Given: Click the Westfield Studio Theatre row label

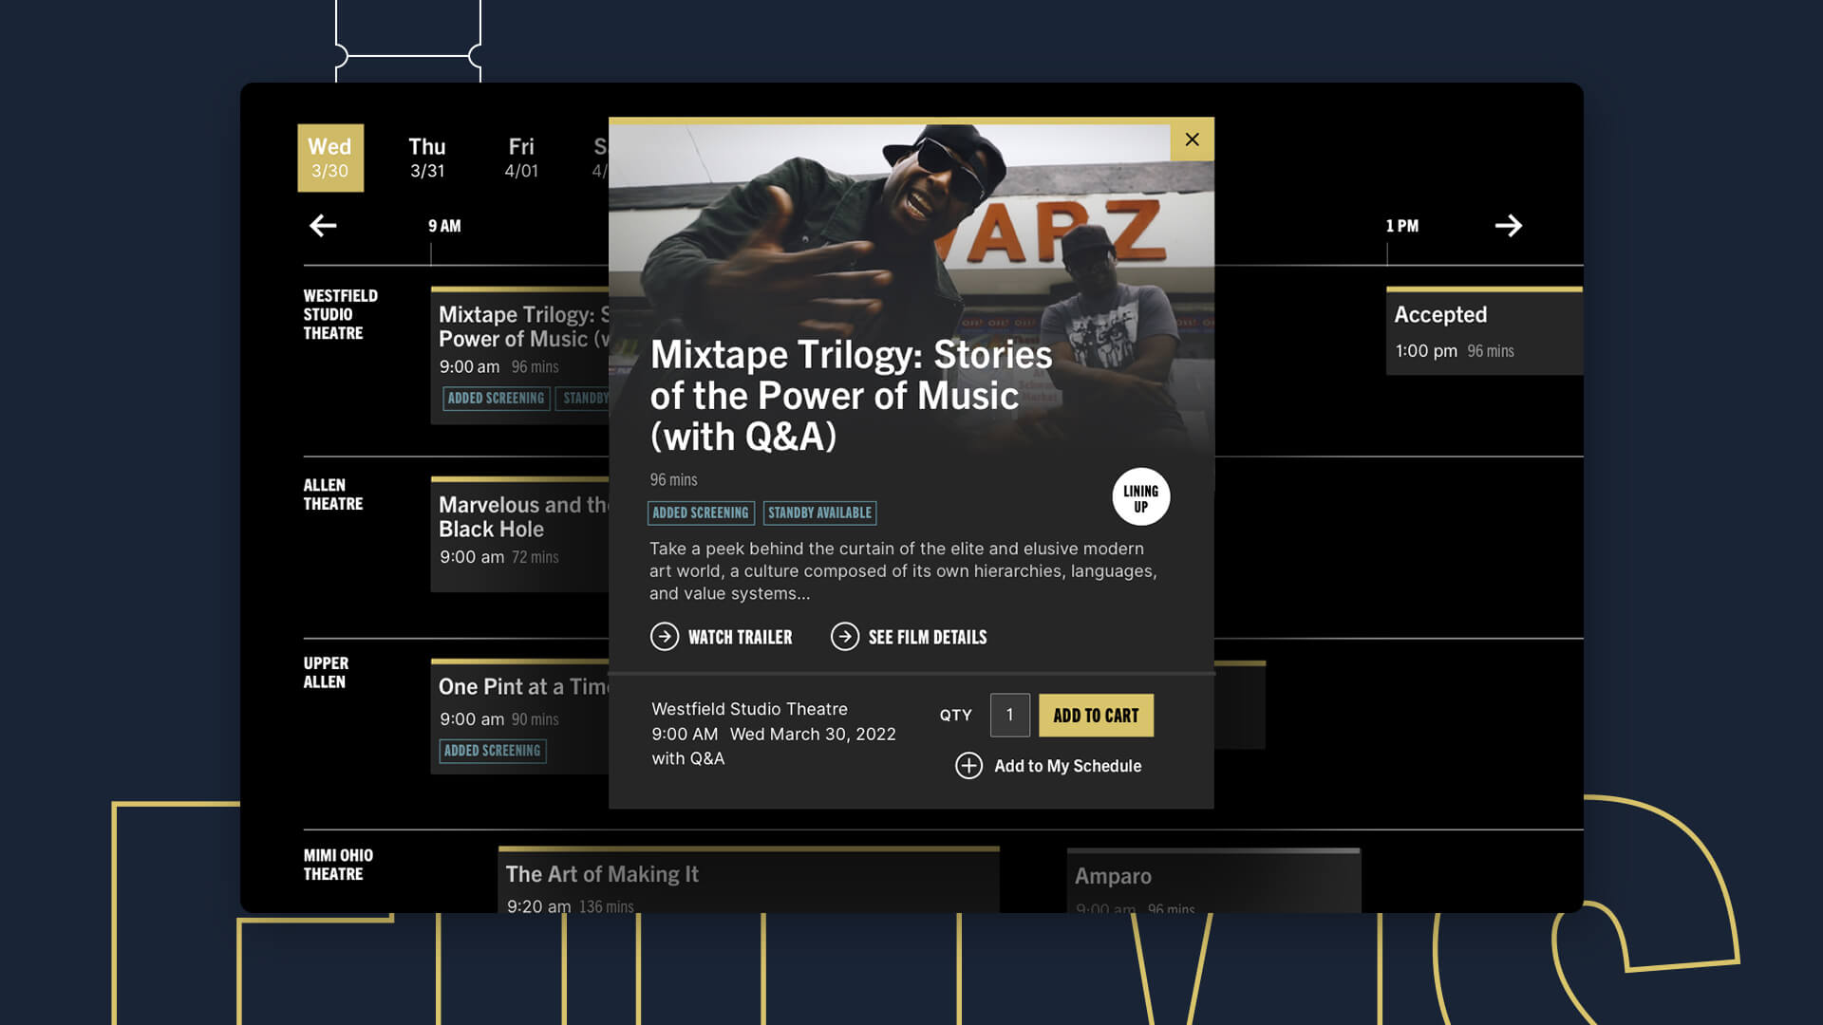Looking at the screenshot, I should coord(340,314).
